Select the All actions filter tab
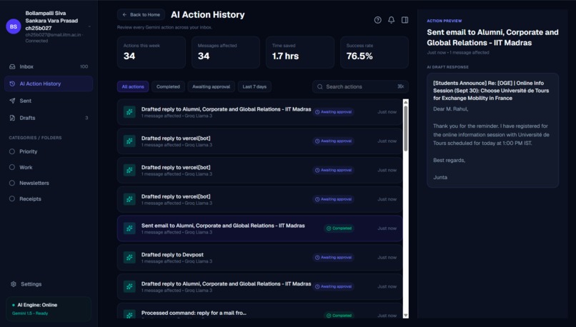Screen dimensions: 576x327 (133, 86)
